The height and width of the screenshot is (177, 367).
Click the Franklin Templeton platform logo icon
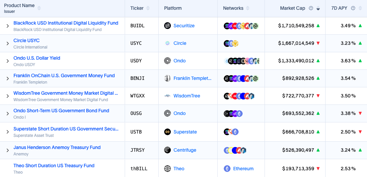(167, 78)
